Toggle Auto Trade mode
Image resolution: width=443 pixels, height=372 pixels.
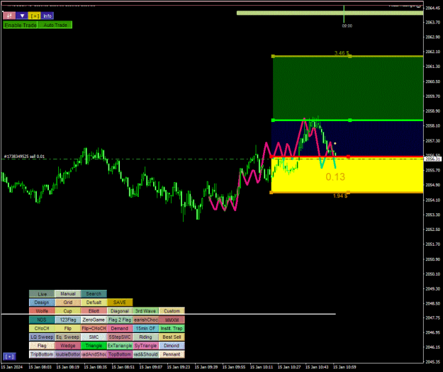click(x=55, y=25)
